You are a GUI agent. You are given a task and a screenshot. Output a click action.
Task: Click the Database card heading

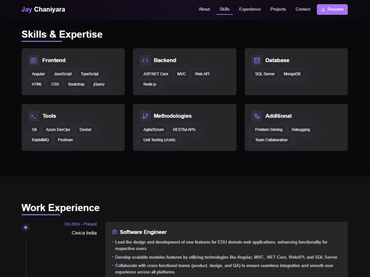pyautogui.click(x=277, y=60)
